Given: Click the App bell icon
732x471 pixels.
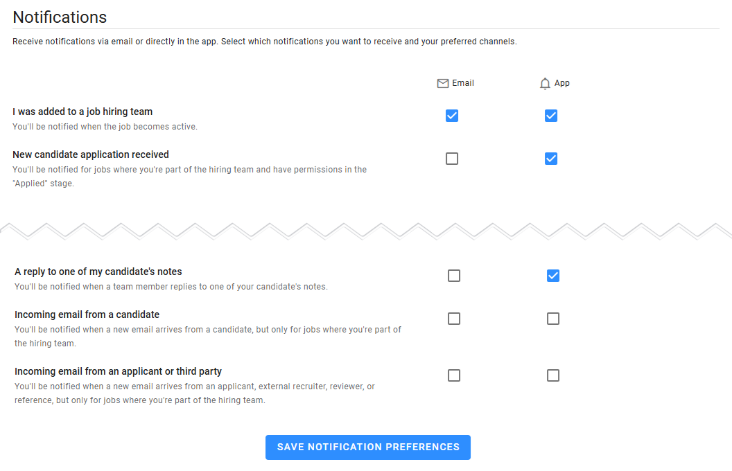Looking at the screenshot, I should (545, 83).
